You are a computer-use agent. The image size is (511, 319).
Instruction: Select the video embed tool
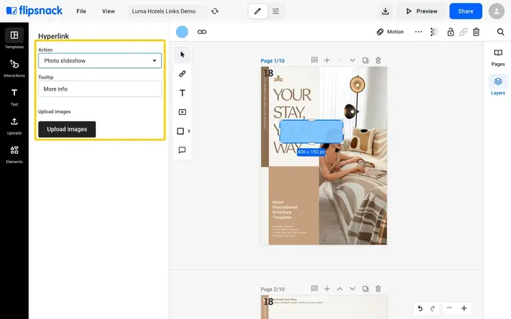182,112
